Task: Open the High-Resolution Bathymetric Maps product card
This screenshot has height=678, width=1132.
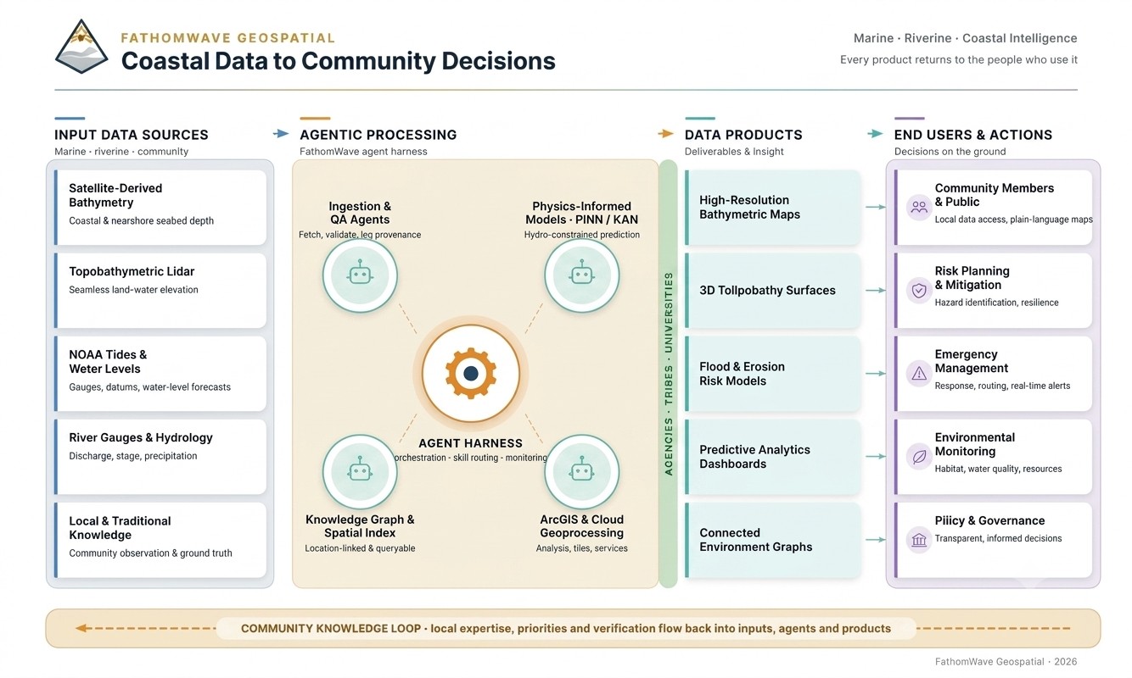Action: (772, 207)
